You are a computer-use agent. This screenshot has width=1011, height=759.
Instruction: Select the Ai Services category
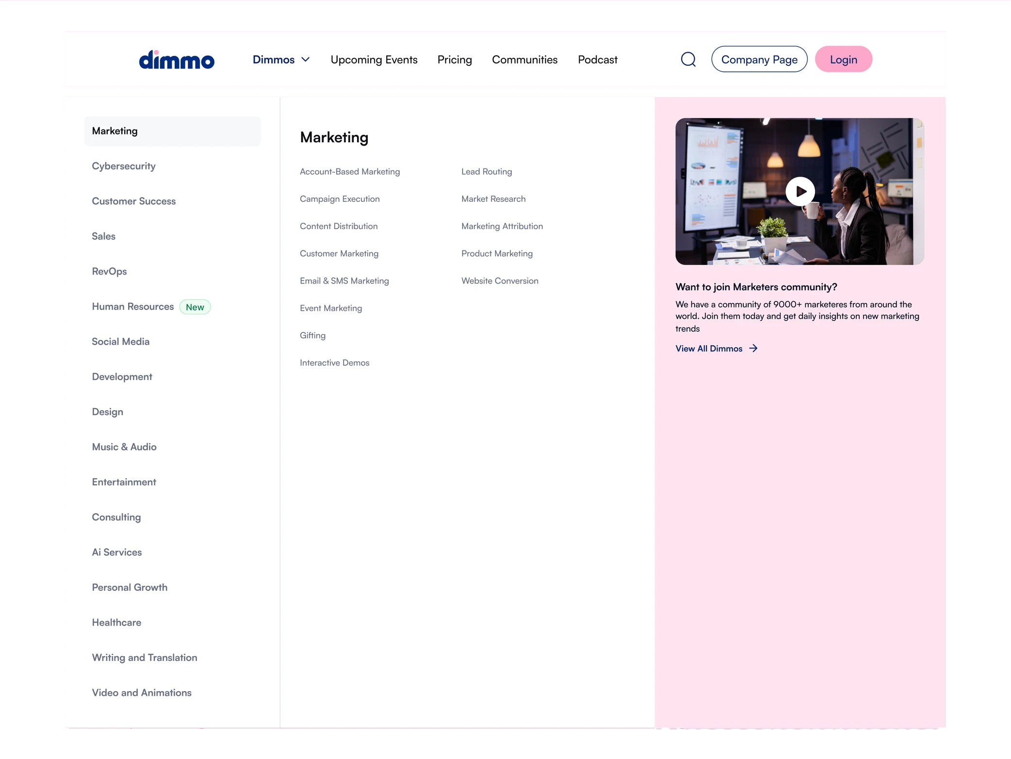click(x=117, y=552)
